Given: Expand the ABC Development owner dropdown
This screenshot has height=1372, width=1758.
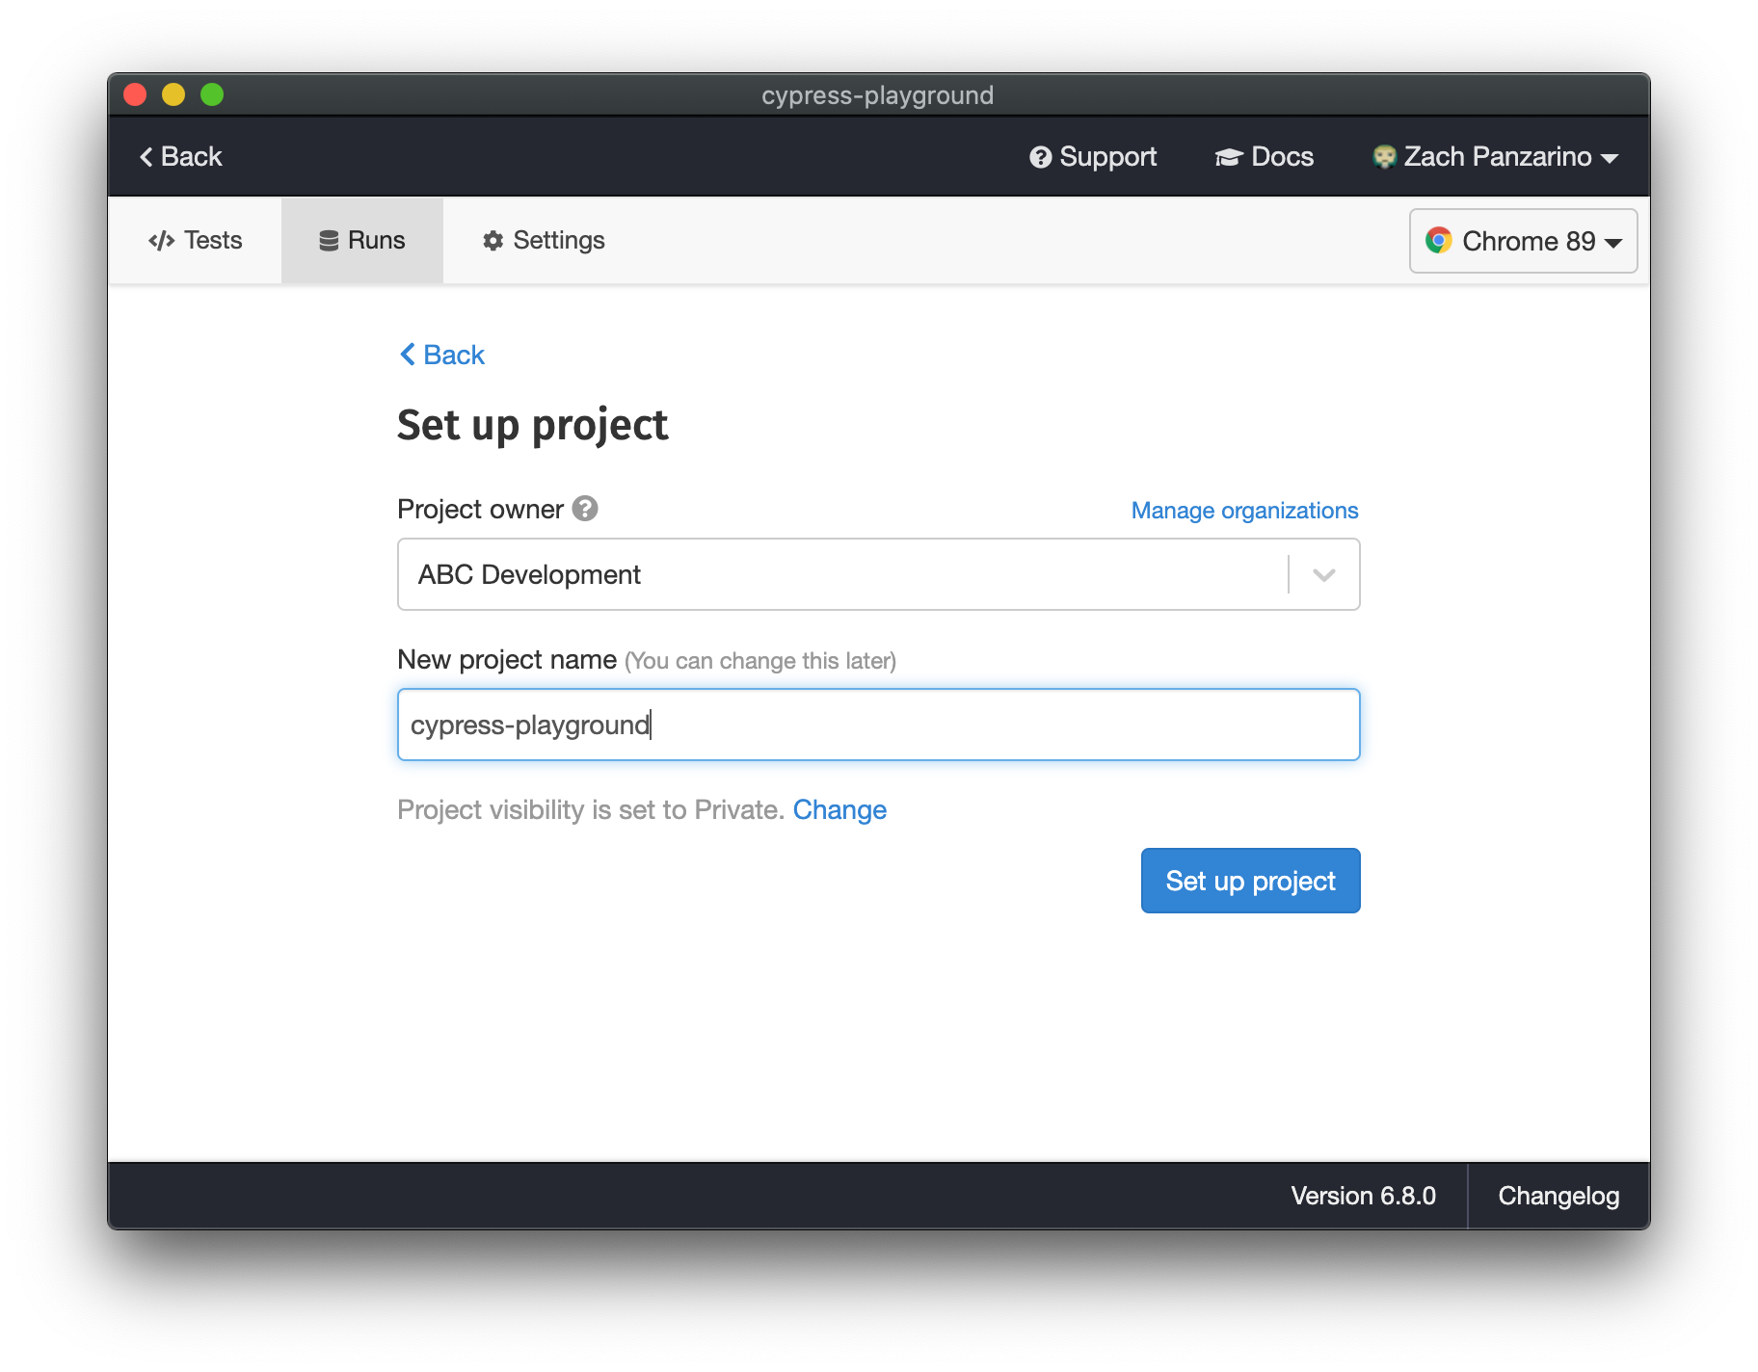Looking at the screenshot, I should (1323, 574).
